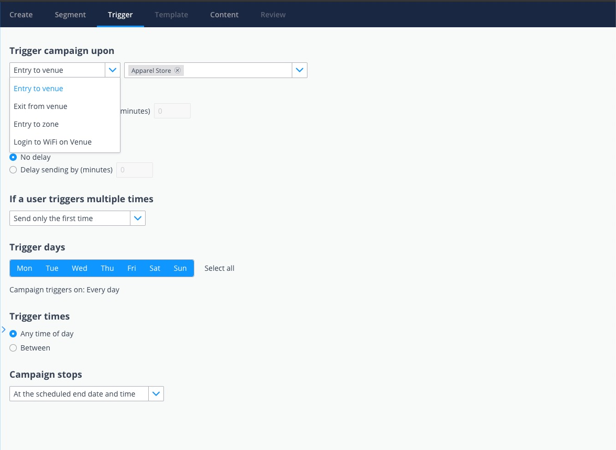Open the Campaign stops dropdown chevron
The width and height of the screenshot is (616, 450).
(x=156, y=393)
